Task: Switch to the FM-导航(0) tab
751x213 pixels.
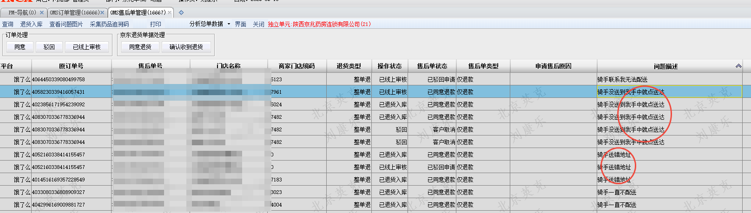Action: (x=22, y=13)
